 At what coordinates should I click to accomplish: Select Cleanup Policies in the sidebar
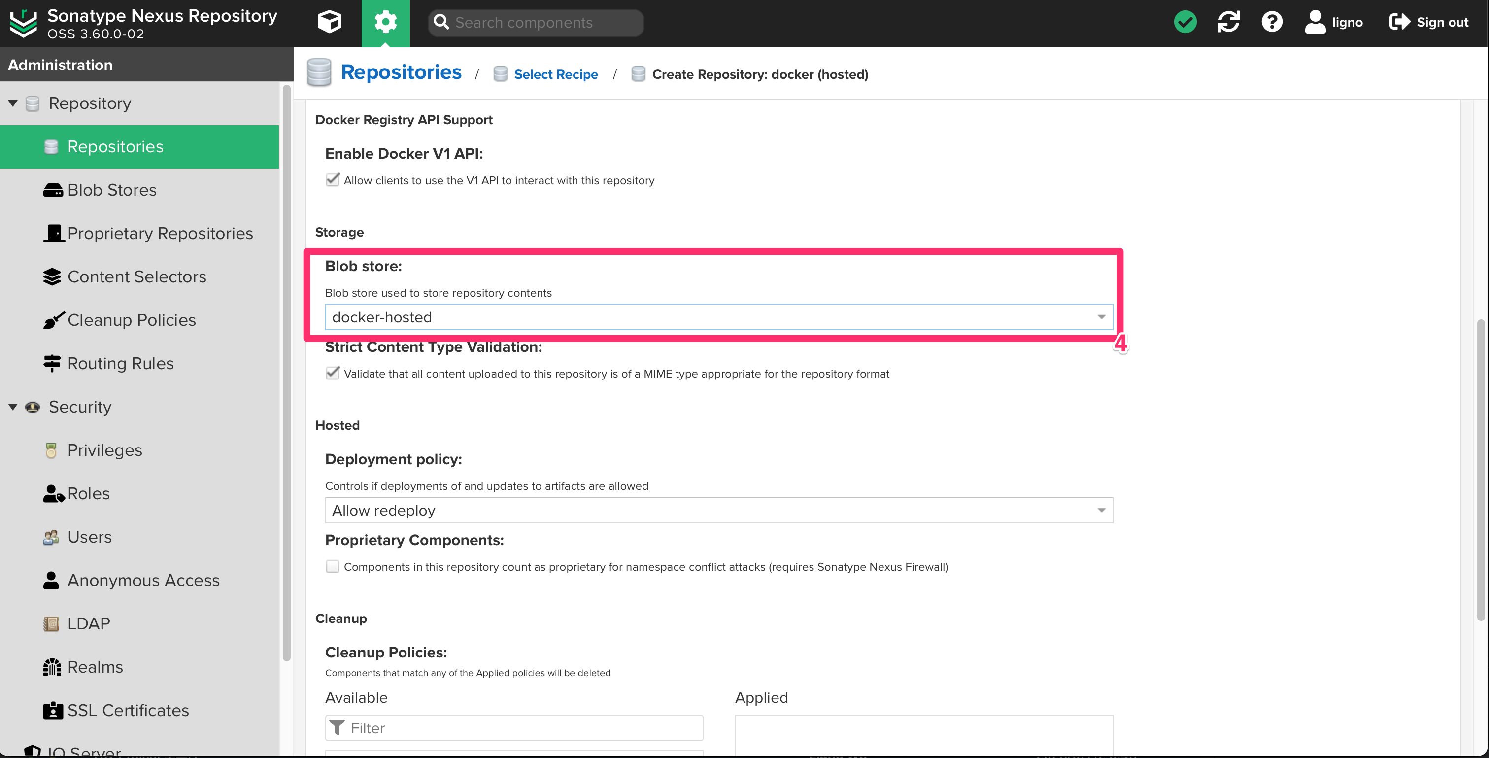(x=131, y=320)
